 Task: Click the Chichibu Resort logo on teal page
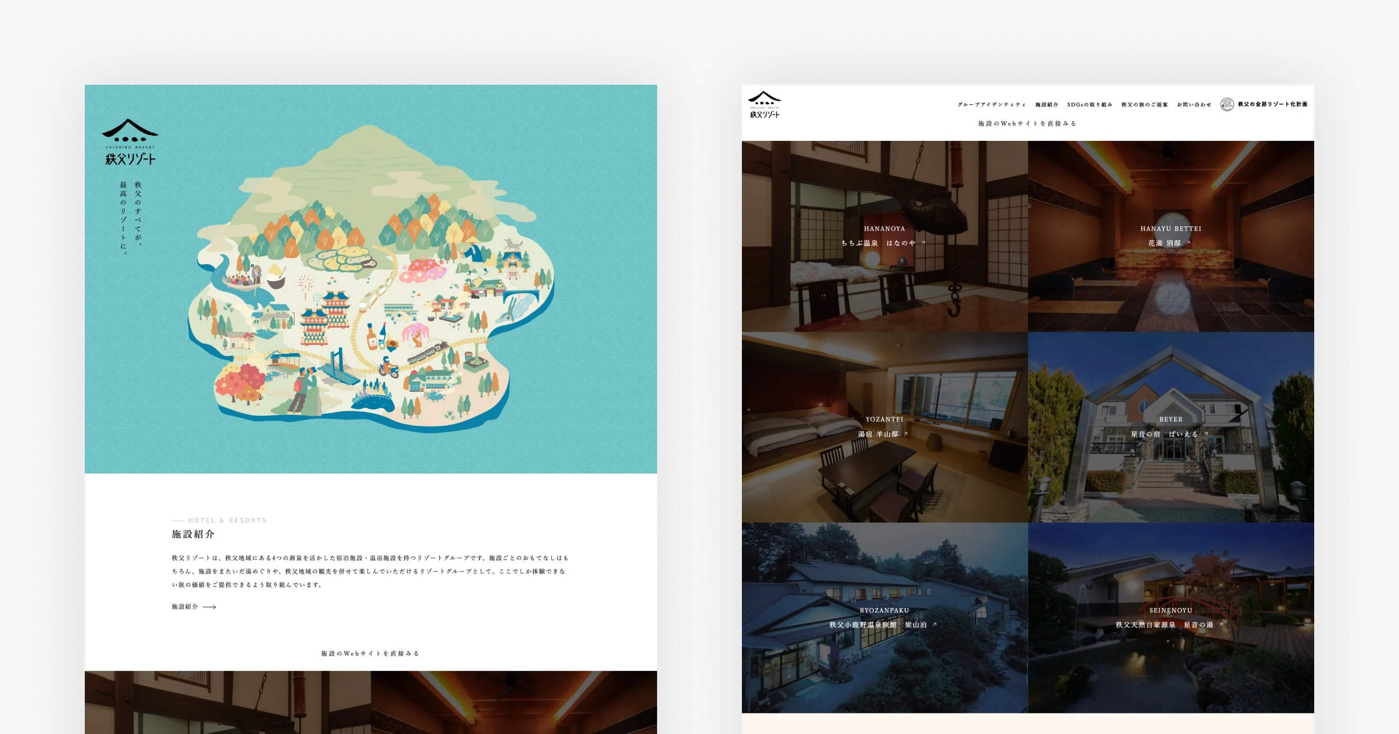coord(130,141)
